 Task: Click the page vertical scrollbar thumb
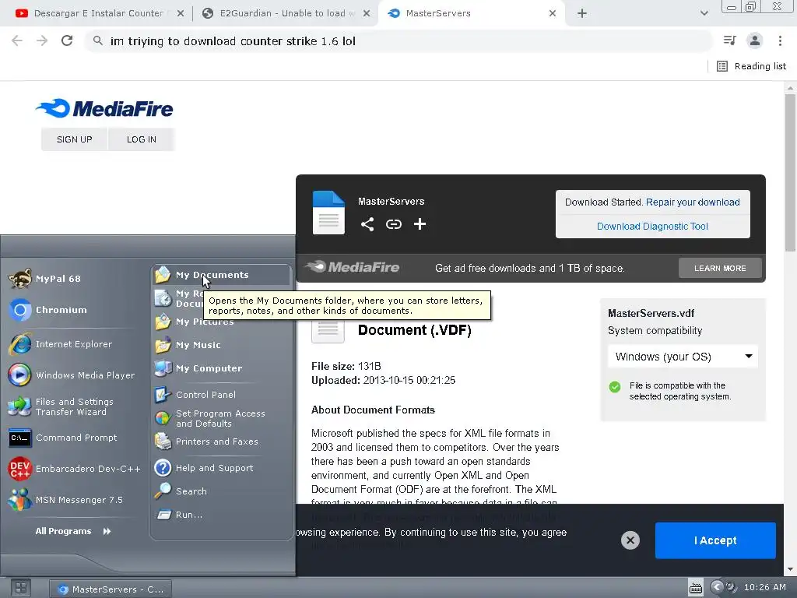[x=790, y=172]
